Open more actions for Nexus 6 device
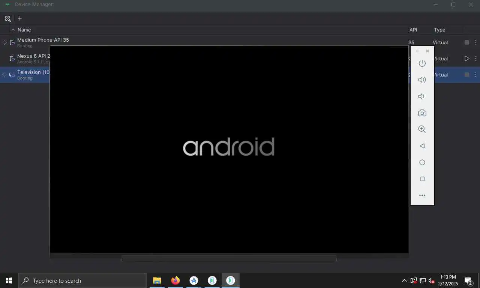This screenshot has width=480, height=288. pos(475,58)
